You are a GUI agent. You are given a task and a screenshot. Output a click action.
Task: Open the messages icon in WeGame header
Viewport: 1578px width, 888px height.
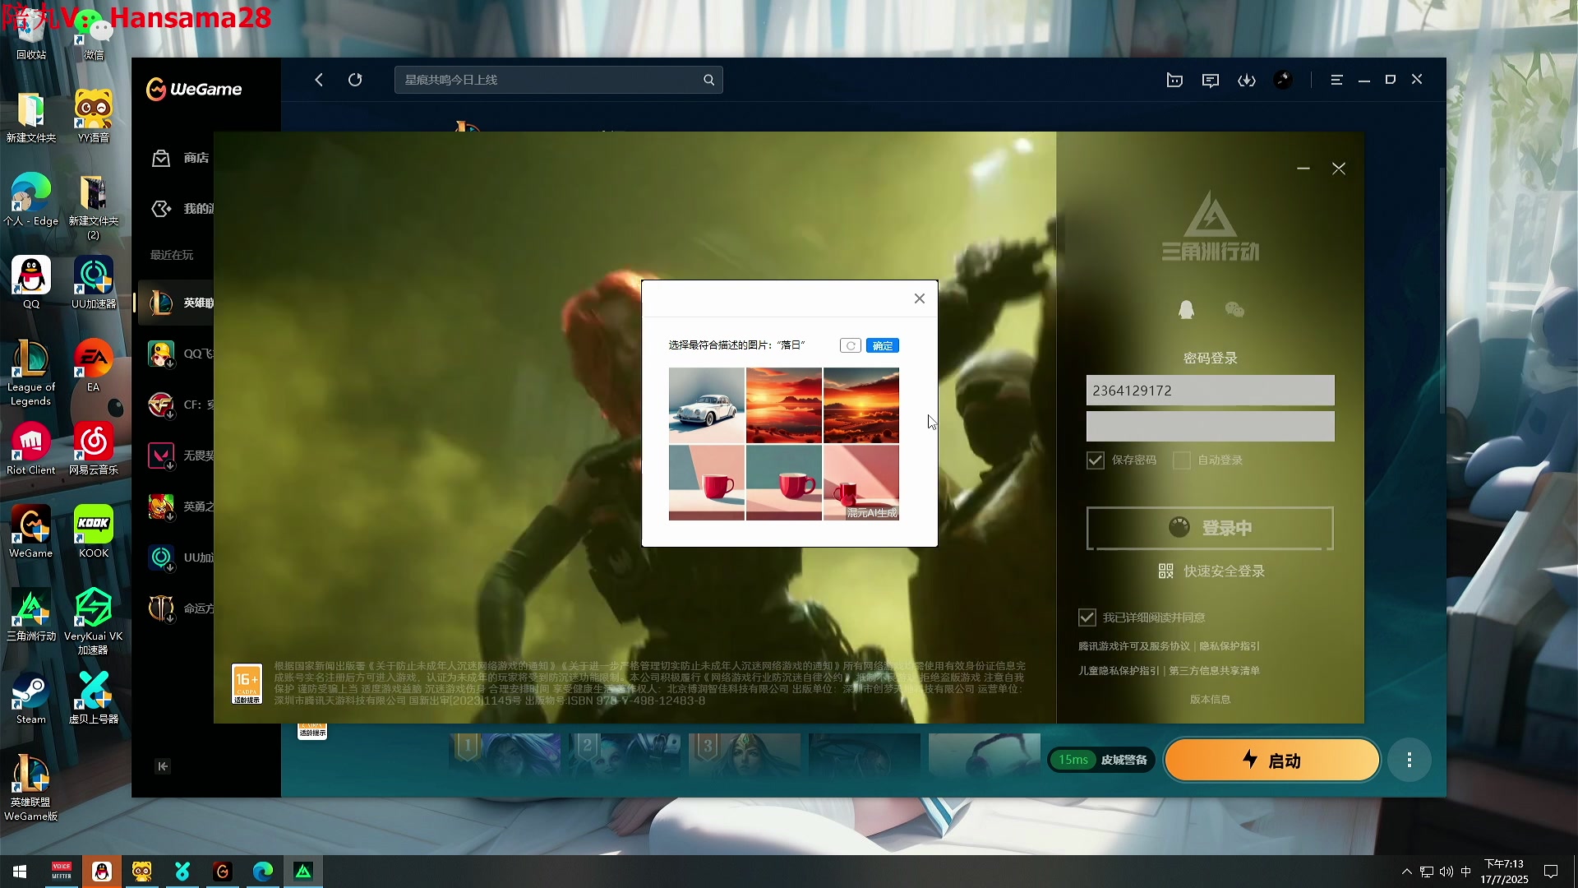click(x=1211, y=80)
